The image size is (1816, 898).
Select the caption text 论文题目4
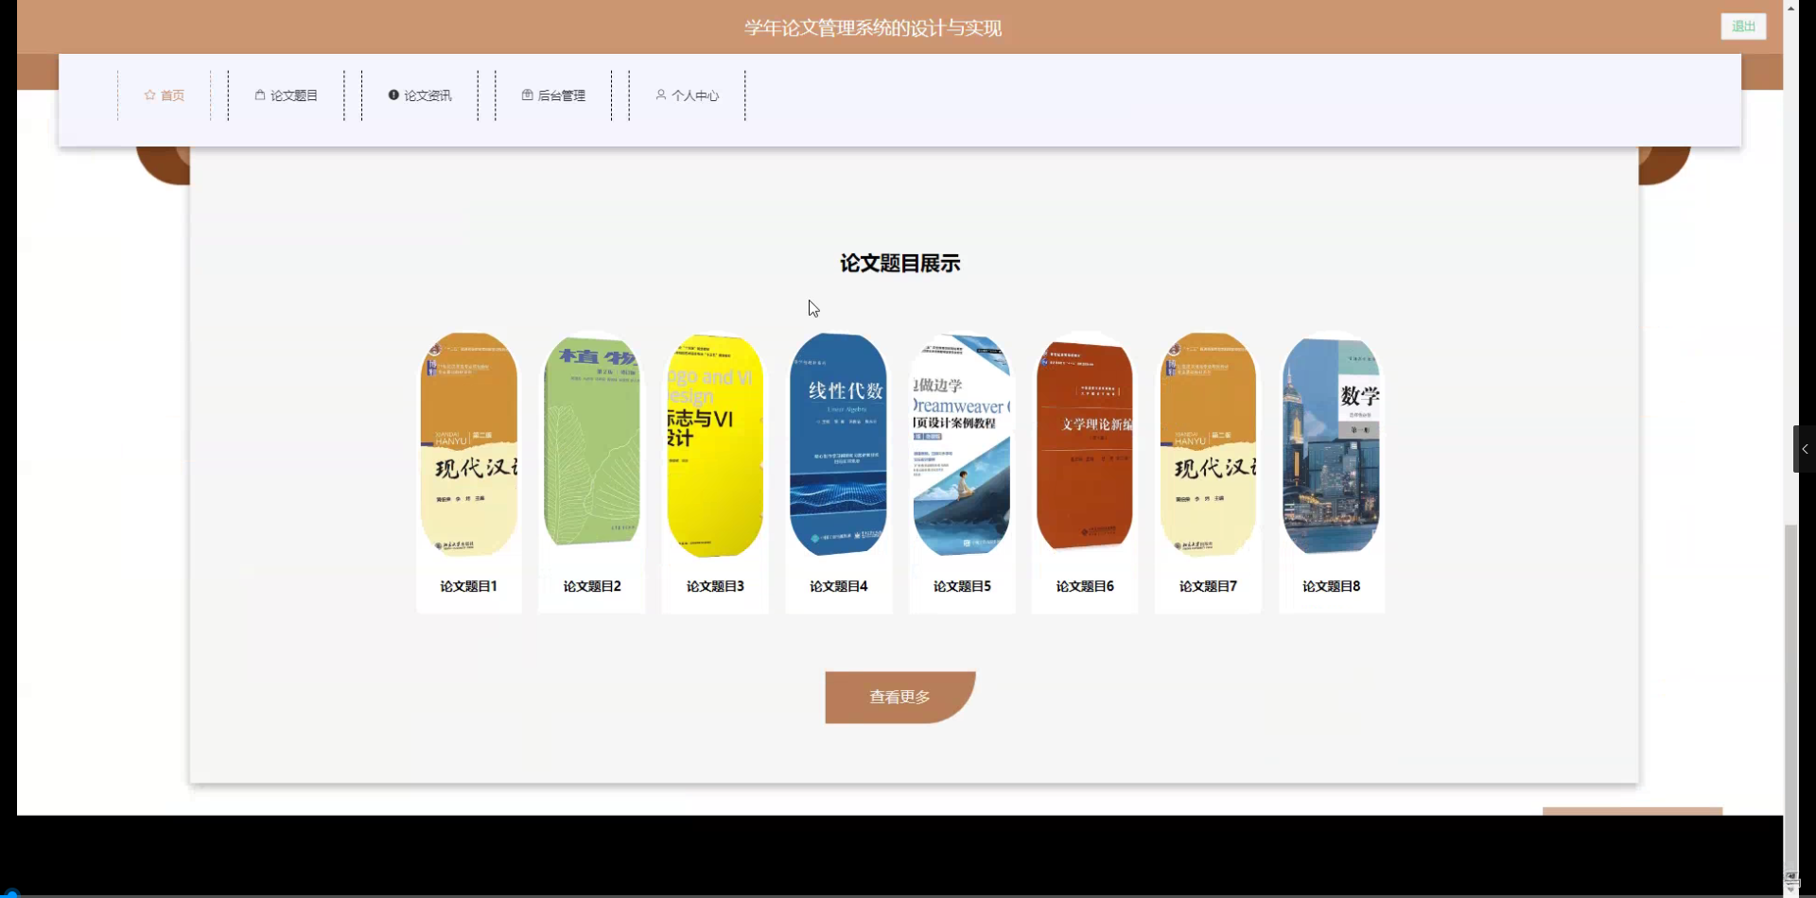click(839, 586)
